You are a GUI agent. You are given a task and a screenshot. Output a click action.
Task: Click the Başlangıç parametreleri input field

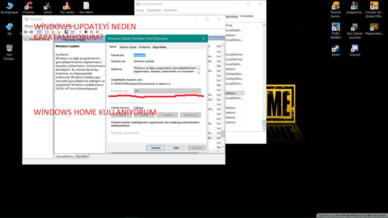point(172,133)
